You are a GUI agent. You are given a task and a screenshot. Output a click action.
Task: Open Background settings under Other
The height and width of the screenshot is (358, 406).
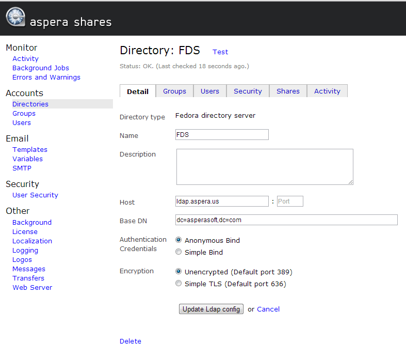[32, 223]
